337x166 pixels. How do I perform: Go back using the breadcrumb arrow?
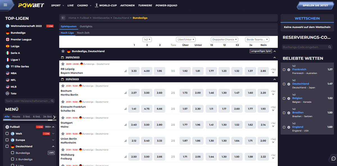[x=63, y=18]
